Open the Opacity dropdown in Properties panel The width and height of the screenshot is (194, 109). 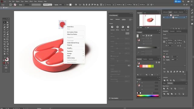coord(177,60)
